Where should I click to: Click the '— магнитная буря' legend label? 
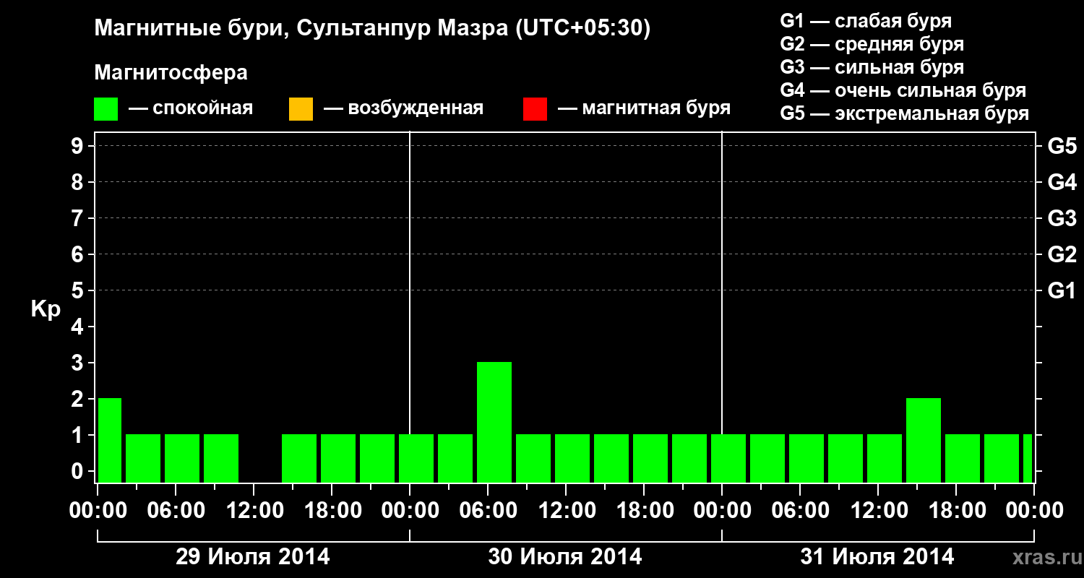[x=645, y=109]
